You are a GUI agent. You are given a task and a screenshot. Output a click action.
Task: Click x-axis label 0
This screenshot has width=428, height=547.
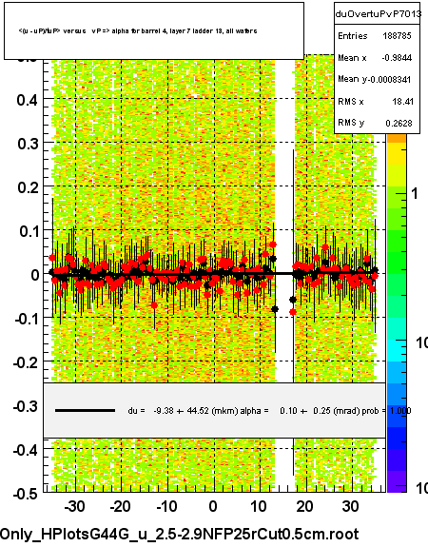click(213, 506)
